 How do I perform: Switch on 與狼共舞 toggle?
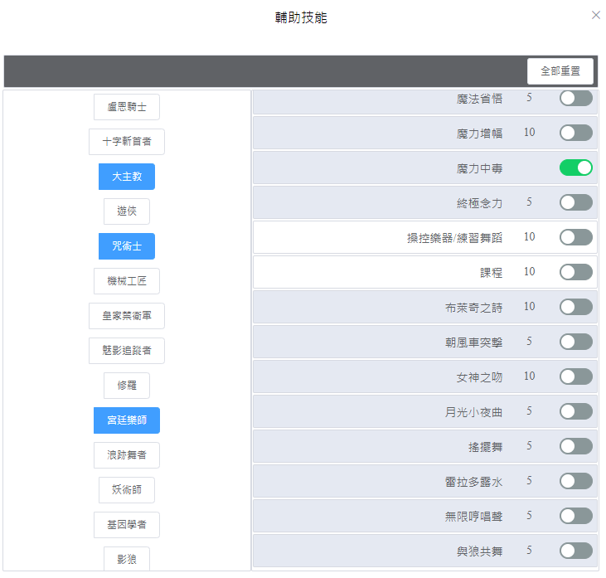click(x=576, y=551)
